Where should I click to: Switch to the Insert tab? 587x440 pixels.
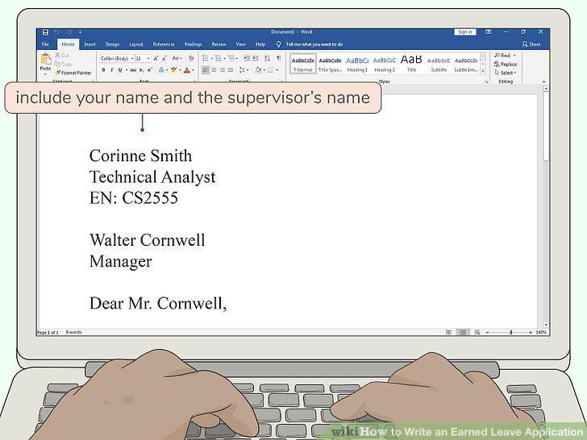(x=90, y=44)
